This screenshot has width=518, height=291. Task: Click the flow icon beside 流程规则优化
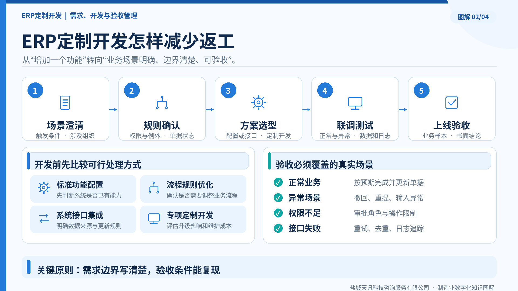tap(154, 188)
